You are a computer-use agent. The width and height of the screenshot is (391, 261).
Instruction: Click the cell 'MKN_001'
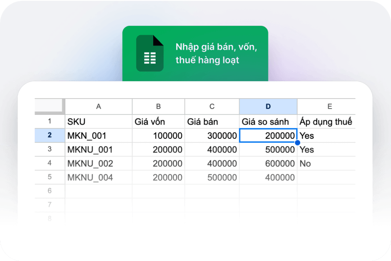coord(99,135)
